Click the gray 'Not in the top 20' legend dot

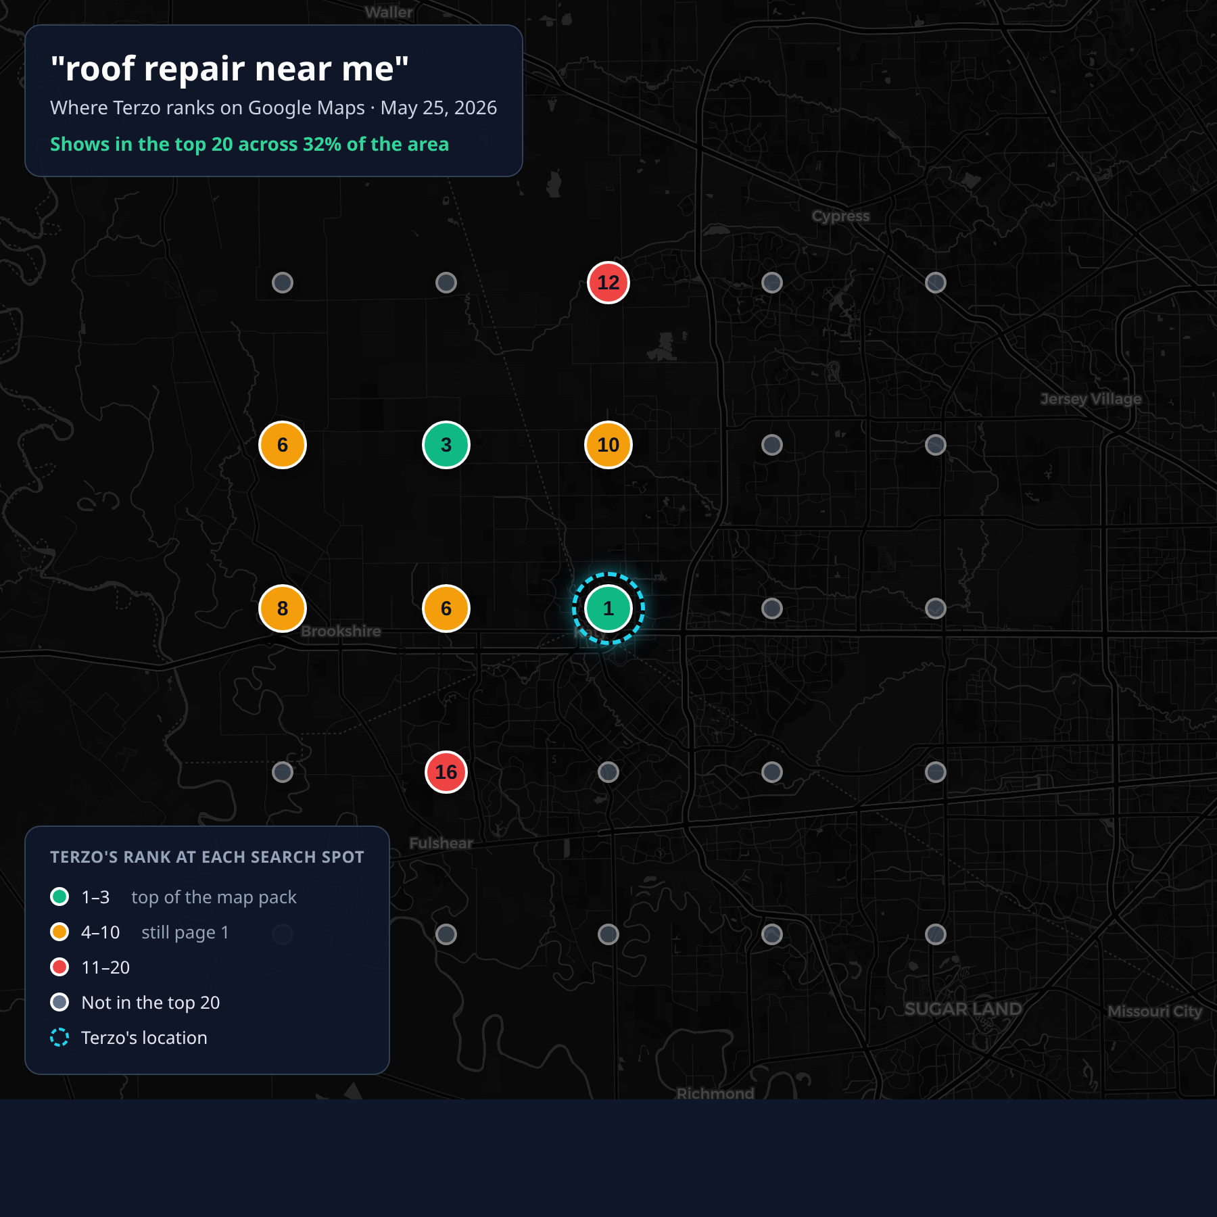click(x=59, y=1002)
